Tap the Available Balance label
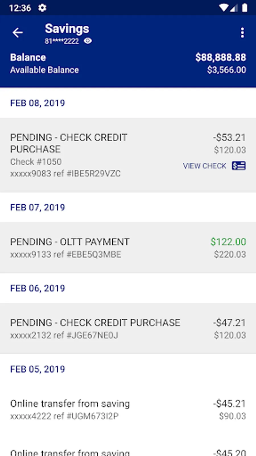This screenshot has height=456, width=256. pyautogui.click(x=45, y=70)
